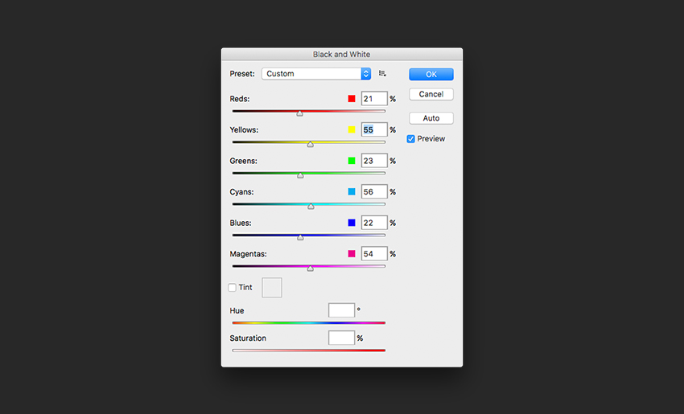Click the Hue degree input field
684x414 pixels.
point(341,310)
